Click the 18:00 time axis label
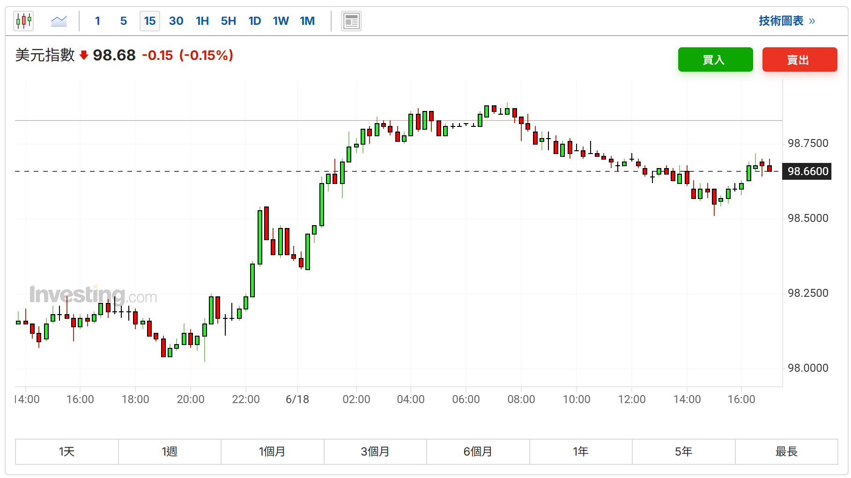The height and width of the screenshot is (478, 851). pos(135,399)
